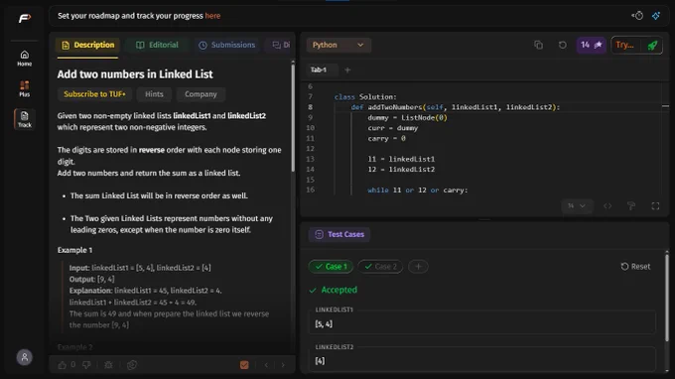Open the user profile avatar

click(25, 357)
